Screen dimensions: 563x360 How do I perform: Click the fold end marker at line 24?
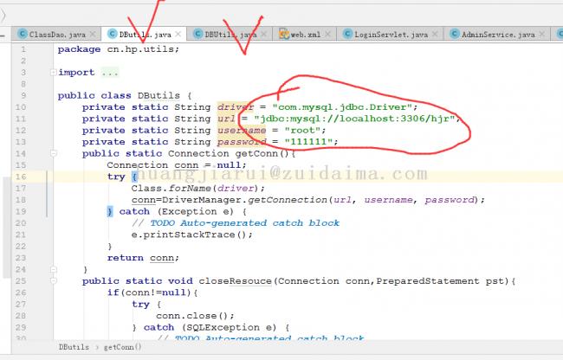pyautogui.click(x=53, y=269)
